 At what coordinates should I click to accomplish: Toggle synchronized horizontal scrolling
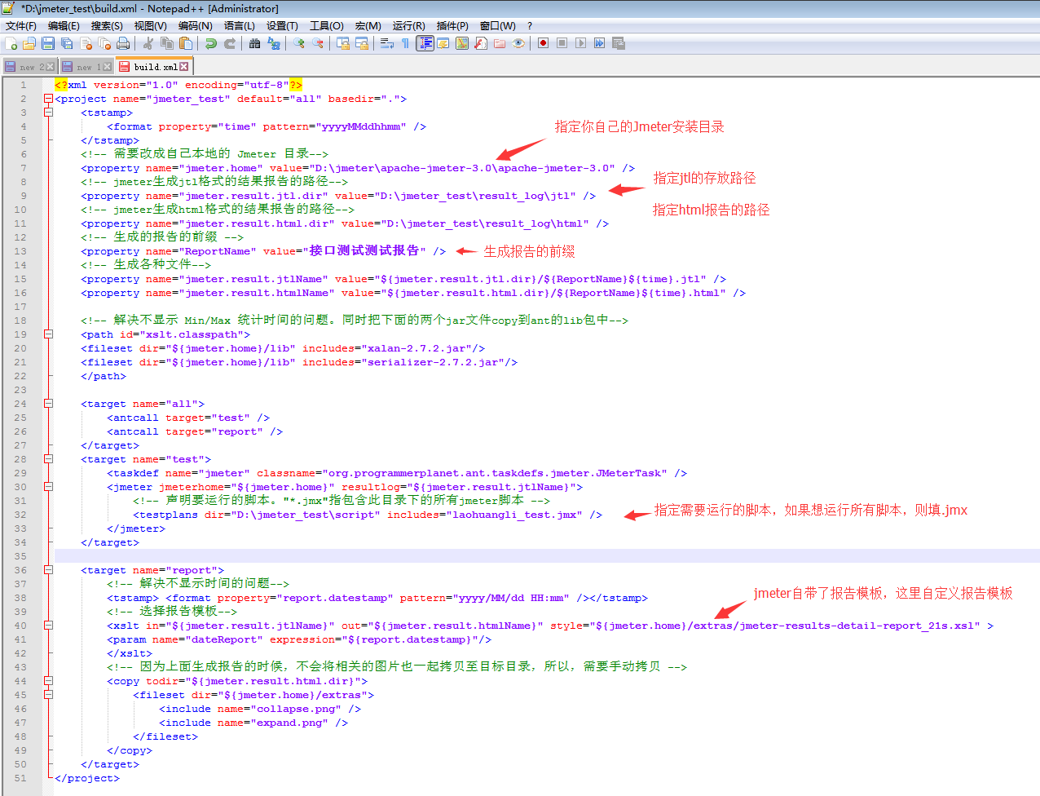click(361, 43)
